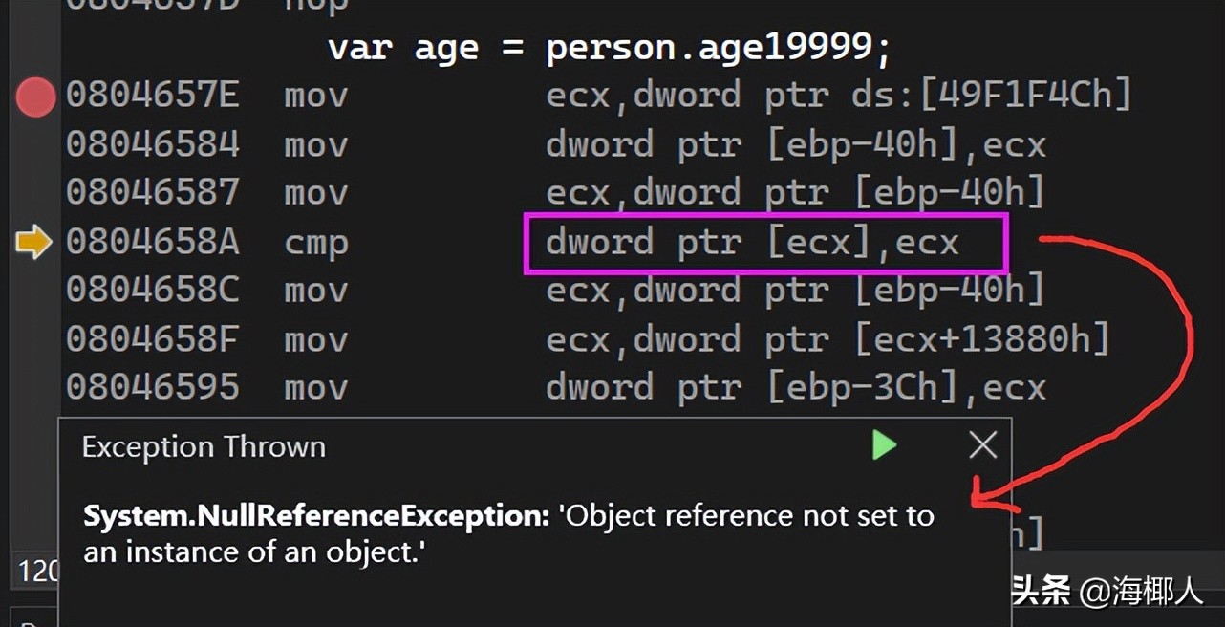Select the address 08046595
Image resolution: width=1225 pixels, height=627 pixels.
tap(152, 387)
